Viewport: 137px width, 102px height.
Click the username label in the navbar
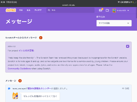[x=121, y=10]
